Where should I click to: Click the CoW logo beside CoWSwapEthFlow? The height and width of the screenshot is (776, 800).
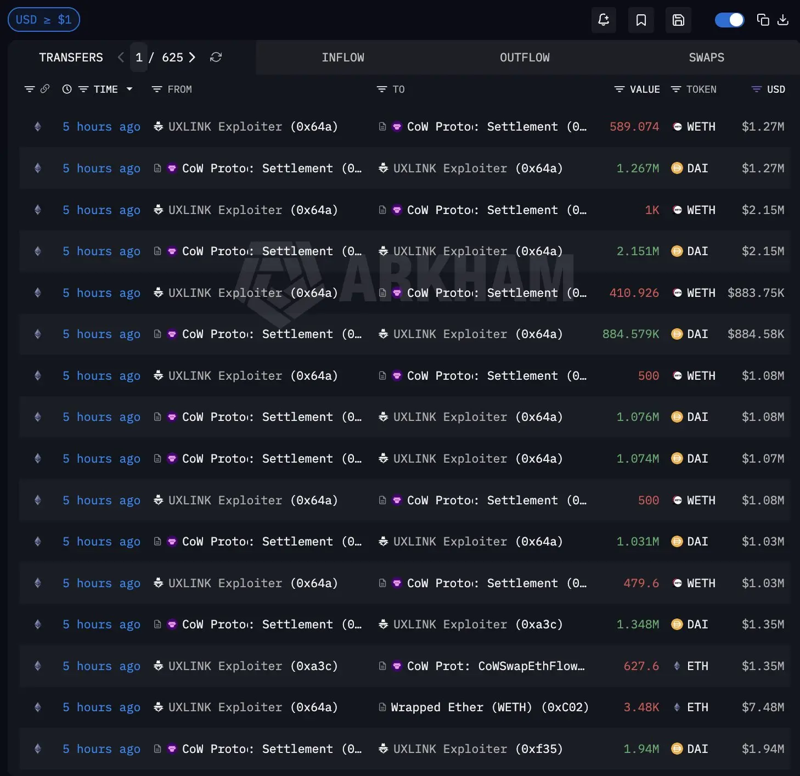point(397,666)
